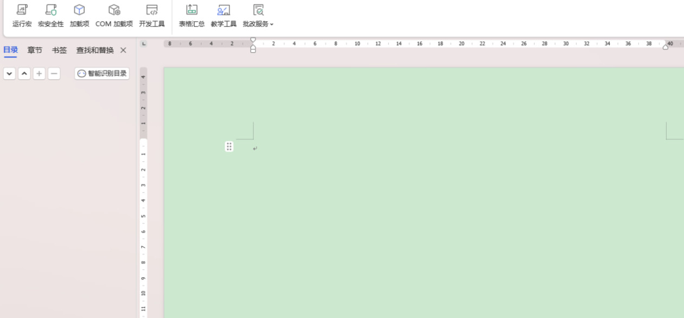
Task: Open COM Add-ins (COM 加载项)
Action: click(114, 16)
